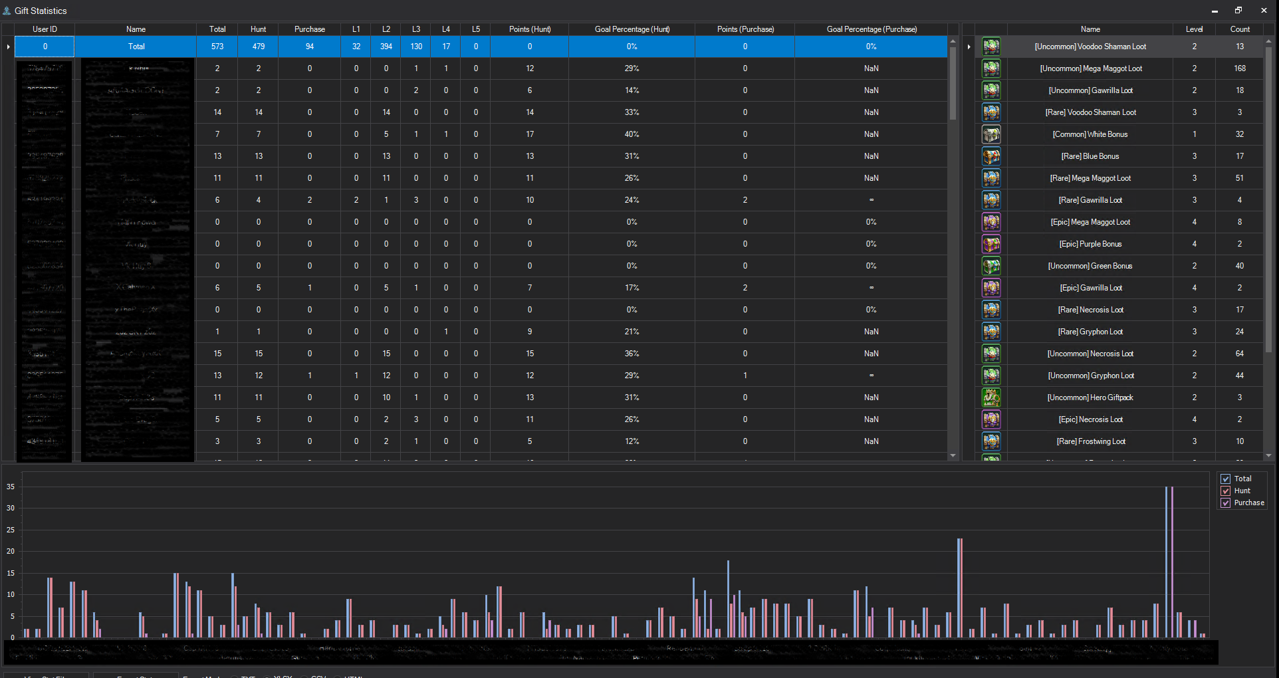Viewport: 1279px width, 678px height.
Task: Sort by the Purchase column header
Action: [310, 29]
